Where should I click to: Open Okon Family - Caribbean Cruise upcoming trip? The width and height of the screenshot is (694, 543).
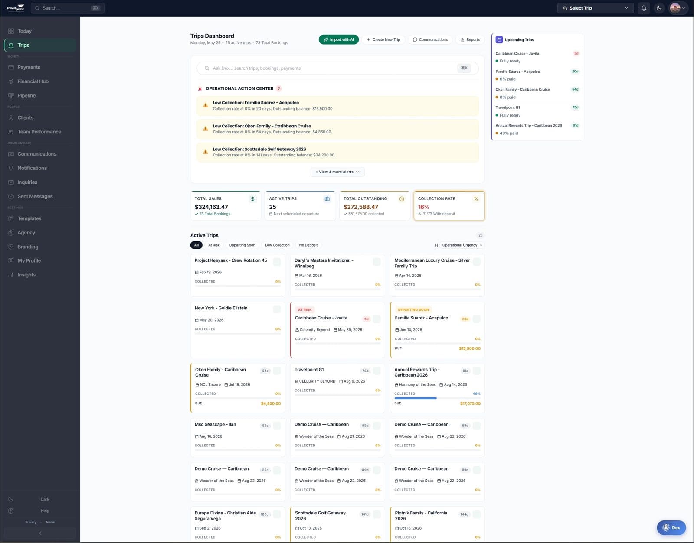537,93
